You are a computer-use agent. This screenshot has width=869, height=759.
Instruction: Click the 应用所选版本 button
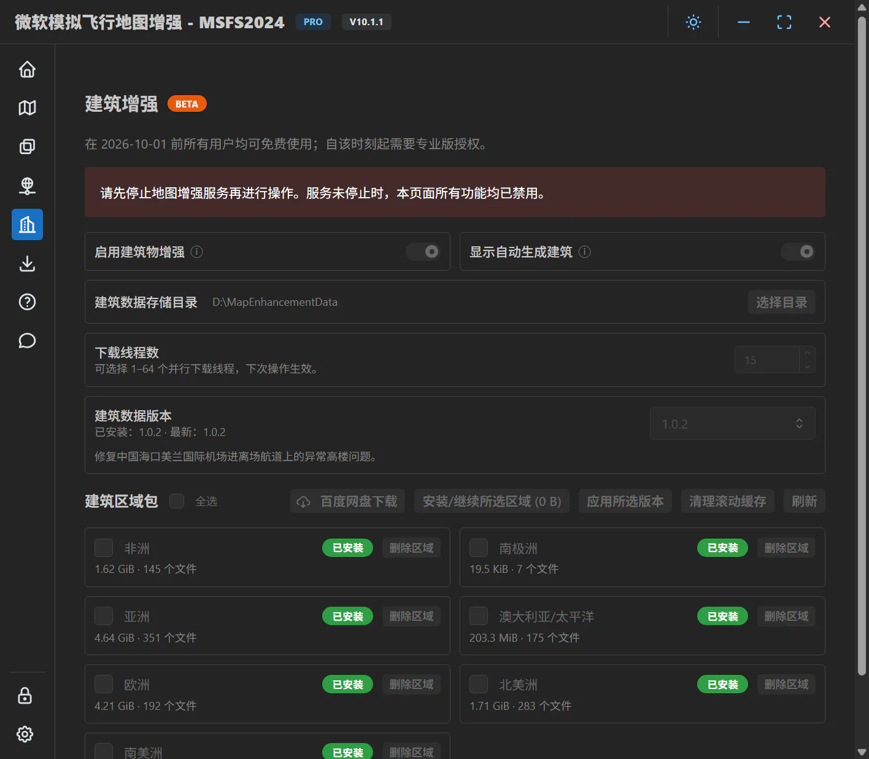[625, 501]
